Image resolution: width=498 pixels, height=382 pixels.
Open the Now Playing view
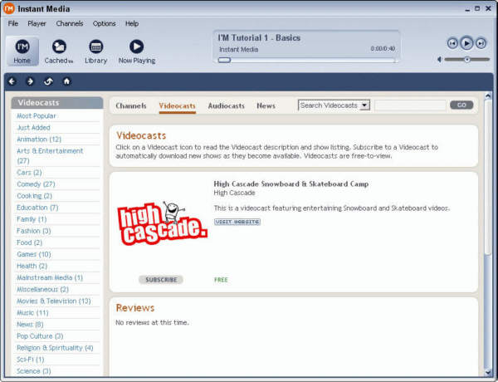(x=136, y=50)
